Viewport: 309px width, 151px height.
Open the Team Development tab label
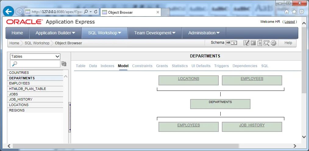pos(153,33)
